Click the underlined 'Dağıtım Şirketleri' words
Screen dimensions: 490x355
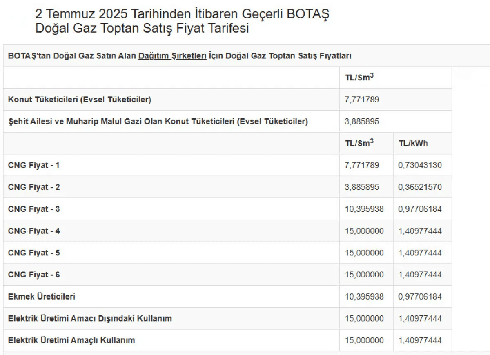coord(172,56)
